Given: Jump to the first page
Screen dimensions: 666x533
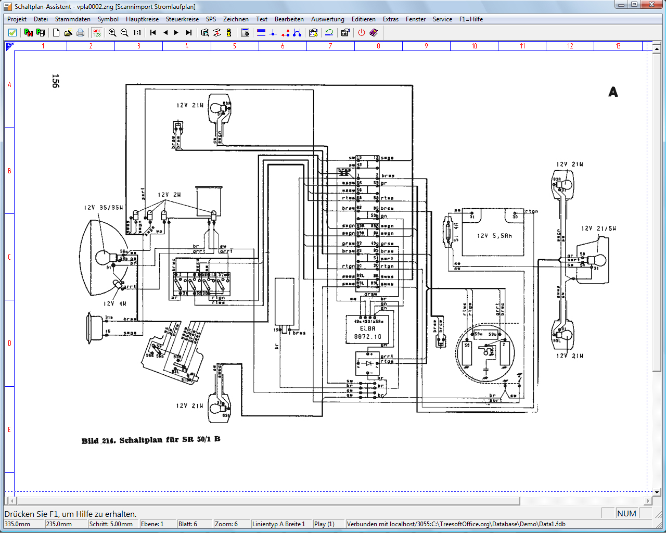Looking at the screenshot, I should click(x=153, y=32).
